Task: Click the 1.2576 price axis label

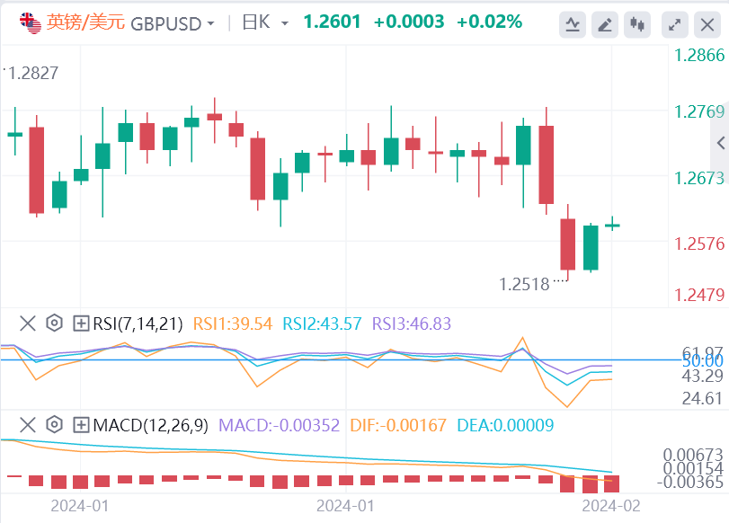Action: click(x=699, y=244)
